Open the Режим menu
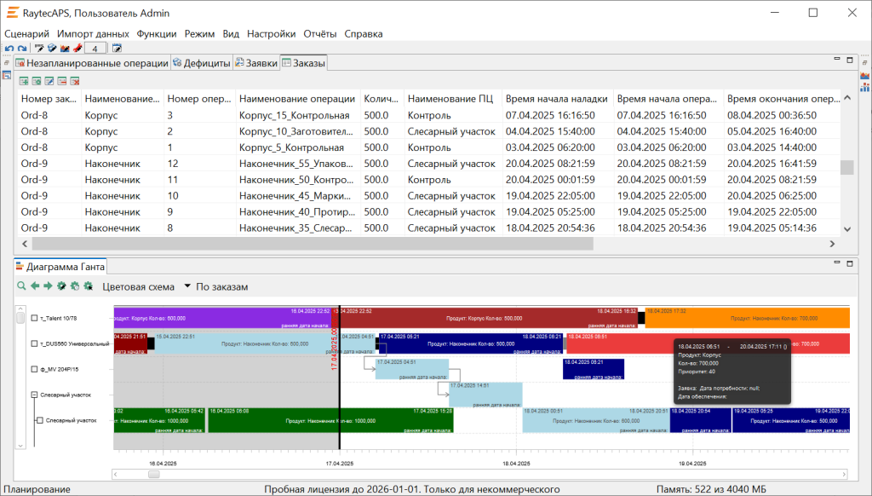872x496 pixels. point(199,34)
